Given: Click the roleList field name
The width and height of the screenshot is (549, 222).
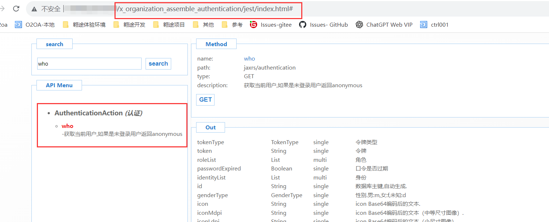Looking at the screenshot, I should [206, 160].
